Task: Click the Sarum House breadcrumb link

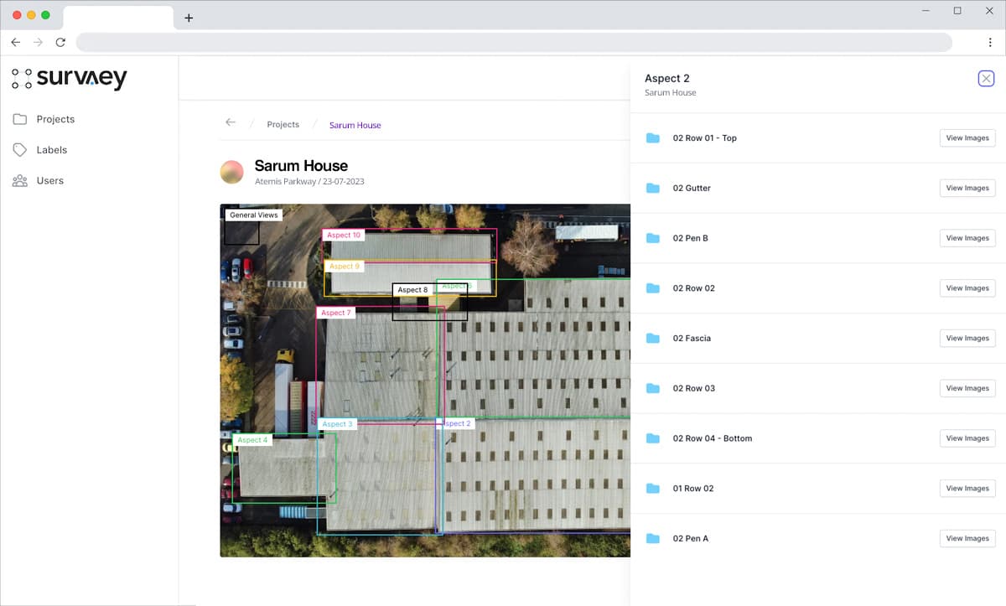Action: click(x=355, y=125)
